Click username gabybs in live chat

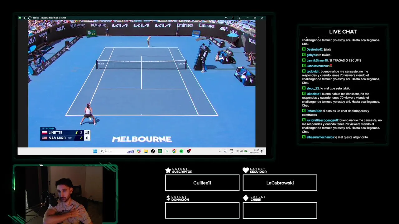312,55
